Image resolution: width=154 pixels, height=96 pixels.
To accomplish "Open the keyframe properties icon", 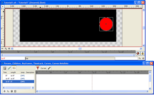I will pyautogui.click(x=15, y=91).
